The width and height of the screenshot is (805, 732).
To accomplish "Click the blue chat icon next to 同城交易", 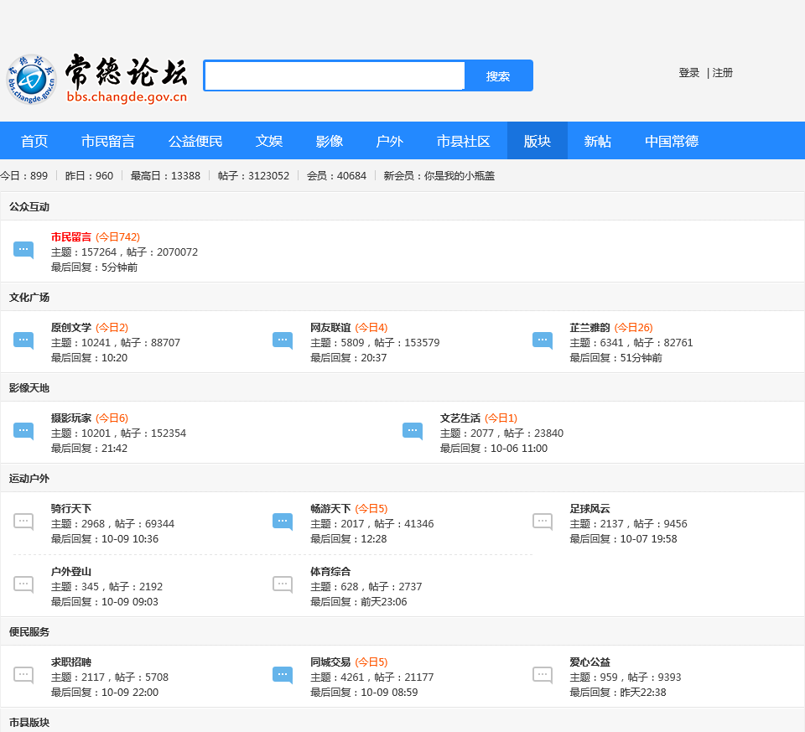I will (x=283, y=675).
